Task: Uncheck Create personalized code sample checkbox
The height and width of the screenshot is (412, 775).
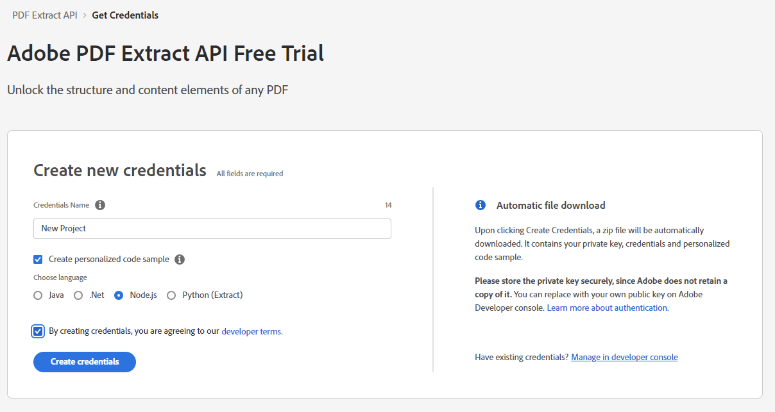Action: click(38, 260)
